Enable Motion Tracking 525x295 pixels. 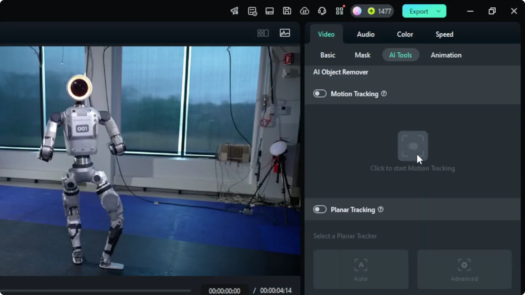[320, 93]
